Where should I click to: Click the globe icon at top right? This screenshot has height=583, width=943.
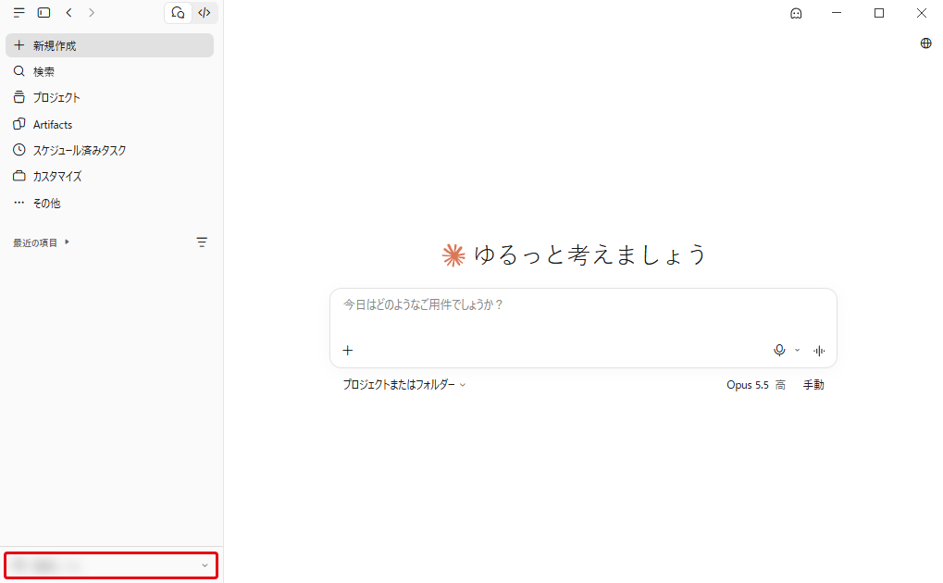(926, 43)
